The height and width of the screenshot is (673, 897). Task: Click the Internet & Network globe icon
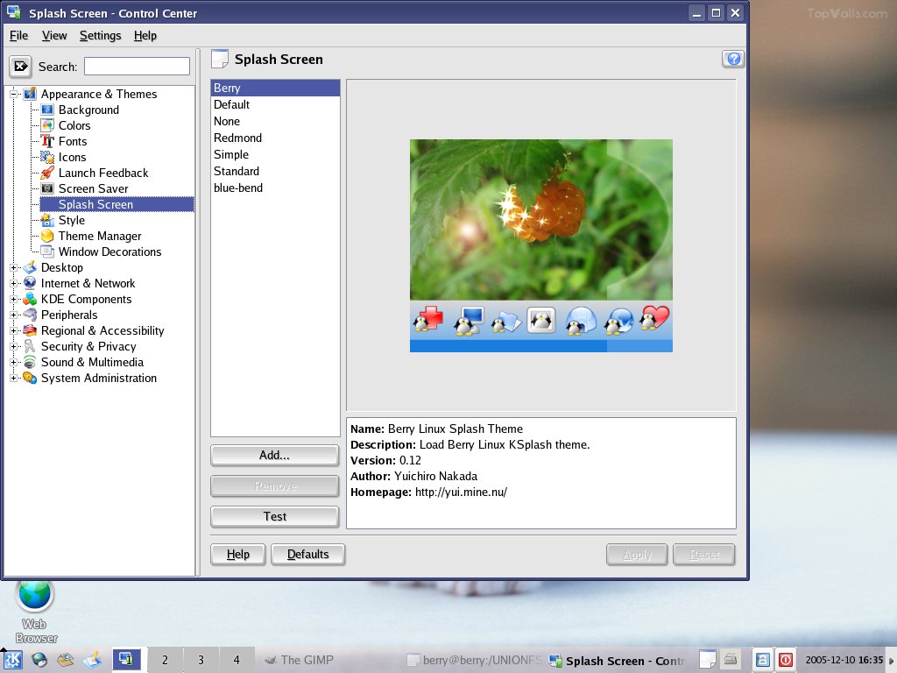30,283
